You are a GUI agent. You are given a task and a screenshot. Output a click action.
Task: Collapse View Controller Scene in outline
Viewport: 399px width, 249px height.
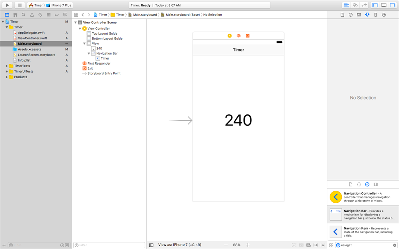(x=76, y=22)
